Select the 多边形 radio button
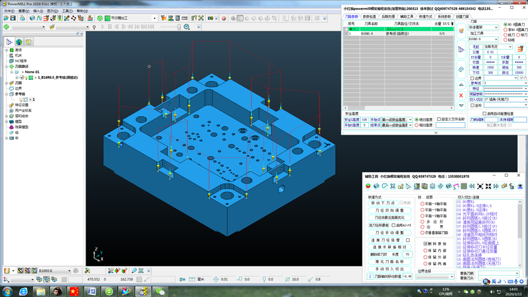This screenshot has width=528, height=297. [x=422, y=222]
